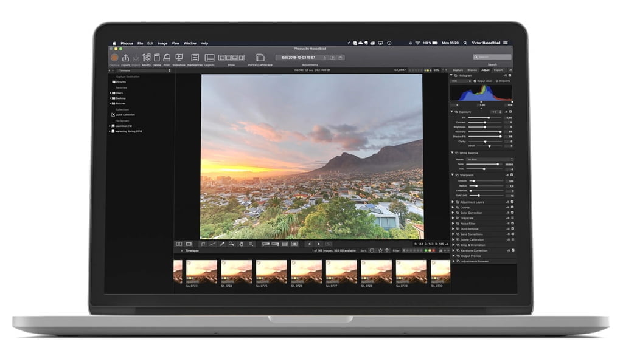
Task: Click the Wi-Fi status icon
Action: [417, 43]
